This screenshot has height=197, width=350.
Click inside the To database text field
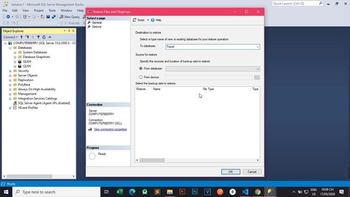click(x=211, y=47)
